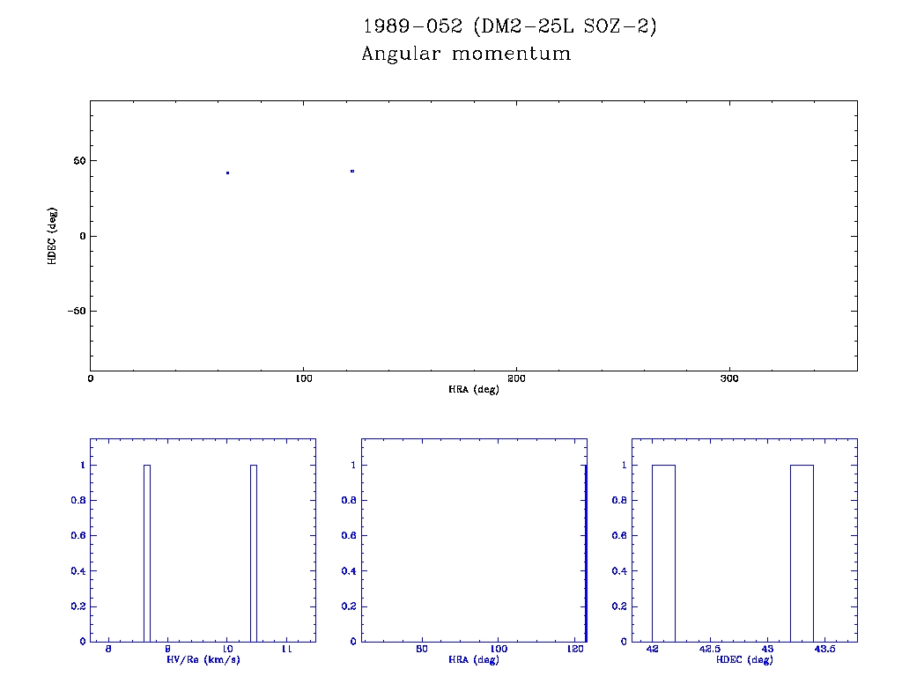Click the left data point in scatter plot
The width and height of the screenshot is (902, 676).
point(227,173)
